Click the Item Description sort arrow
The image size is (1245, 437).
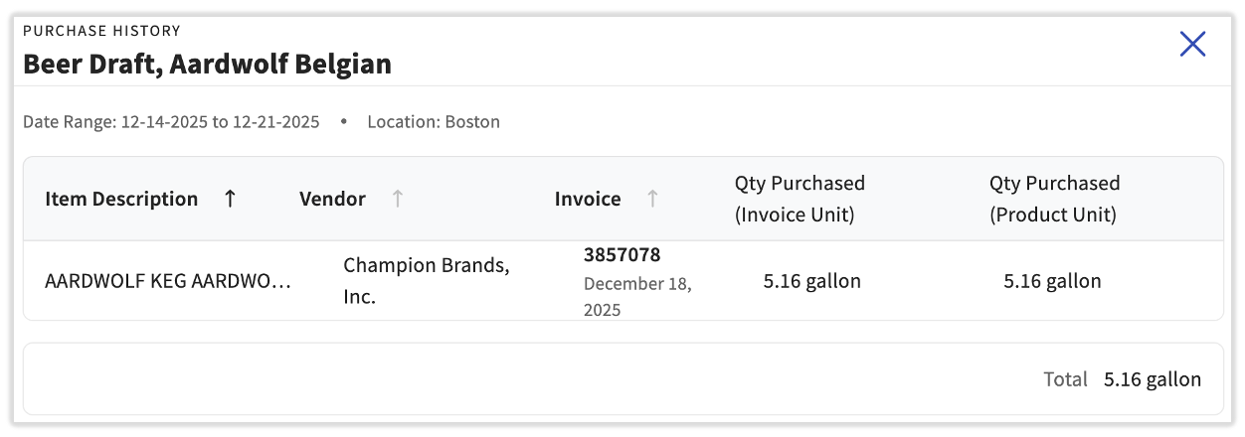click(x=230, y=199)
